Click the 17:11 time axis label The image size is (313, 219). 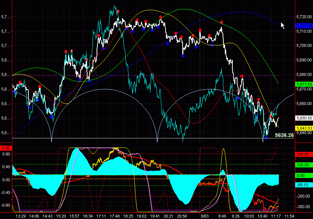pos(101,216)
